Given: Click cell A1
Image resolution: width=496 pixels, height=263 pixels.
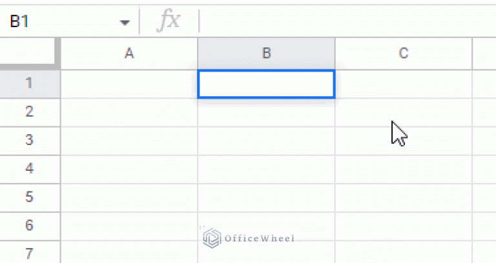Looking at the screenshot, I should [x=129, y=84].
